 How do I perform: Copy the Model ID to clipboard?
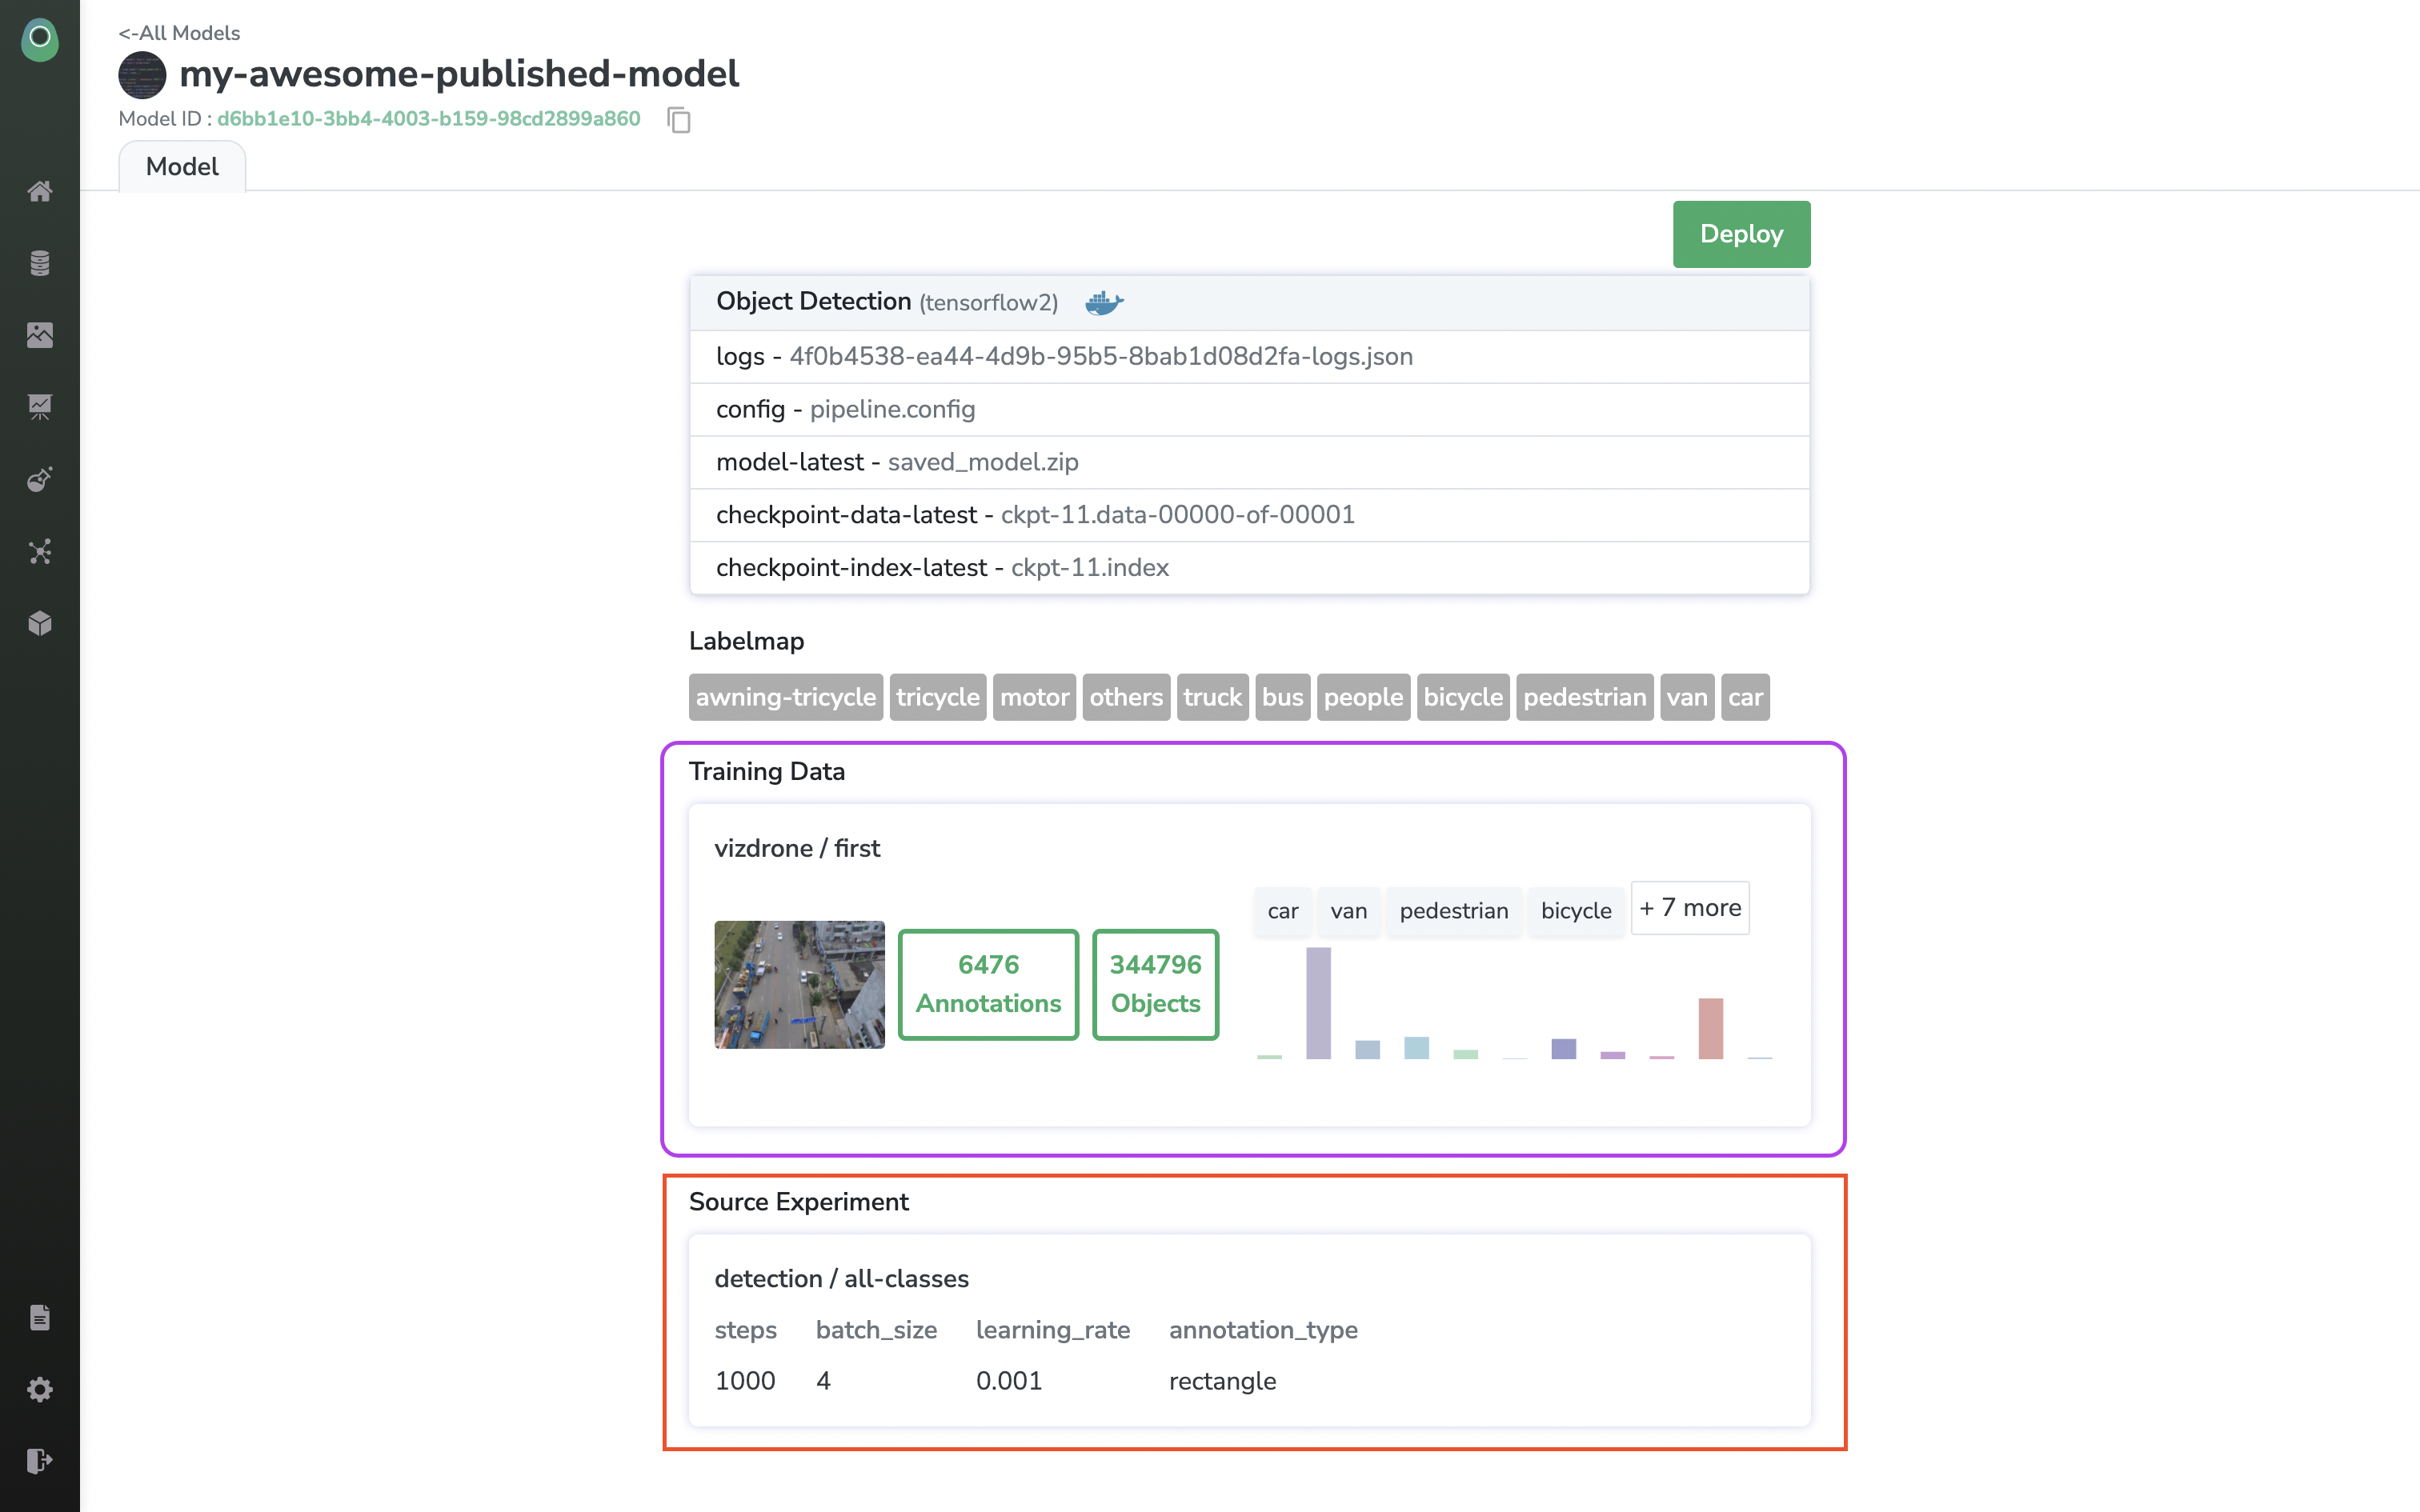(x=679, y=120)
